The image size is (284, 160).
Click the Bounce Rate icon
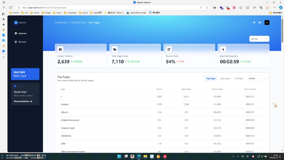tap(169, 49)
